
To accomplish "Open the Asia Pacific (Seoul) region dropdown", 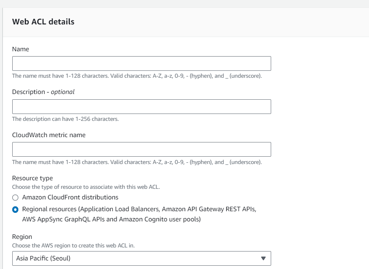I will 141,258.
